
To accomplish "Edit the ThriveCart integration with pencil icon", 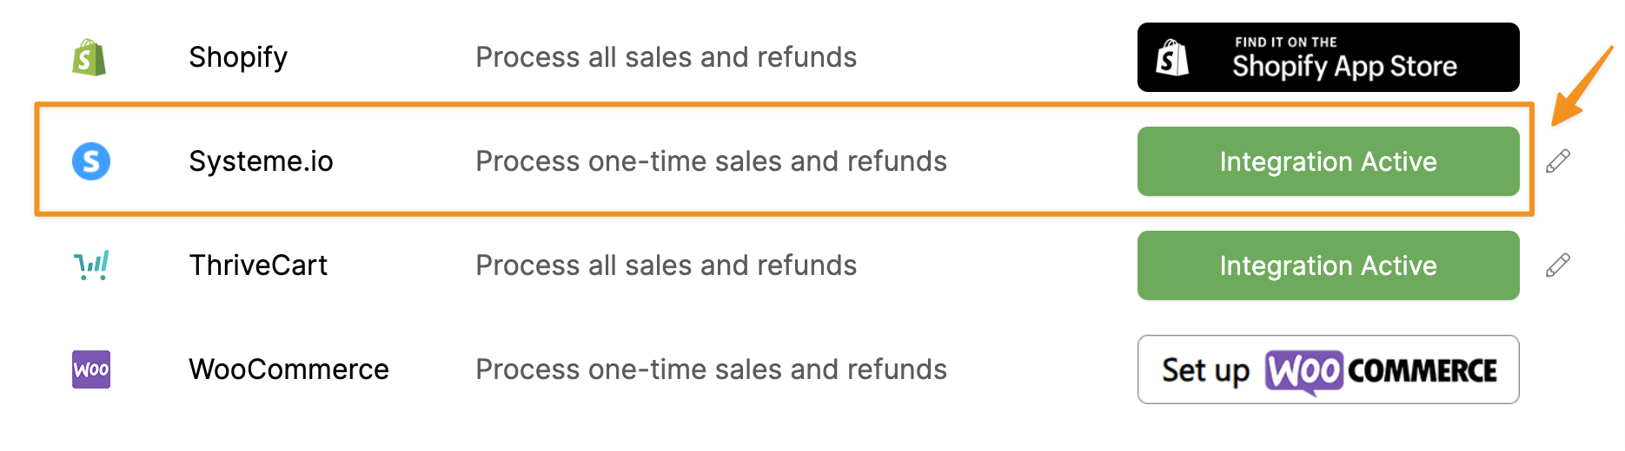I will tap(1558, 265).
